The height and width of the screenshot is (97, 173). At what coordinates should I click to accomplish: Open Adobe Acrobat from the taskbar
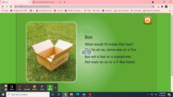coord(90,95)
